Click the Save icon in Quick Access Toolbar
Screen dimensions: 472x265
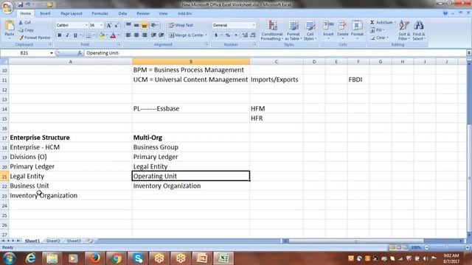point(21,4)
